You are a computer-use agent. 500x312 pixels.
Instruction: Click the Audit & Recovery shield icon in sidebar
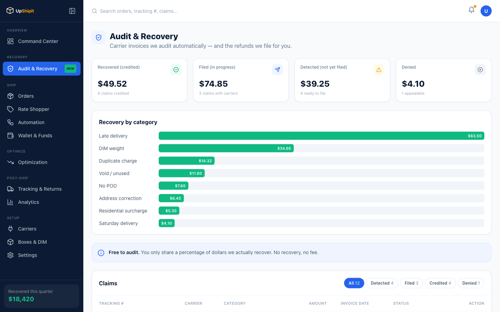[10, 69]
